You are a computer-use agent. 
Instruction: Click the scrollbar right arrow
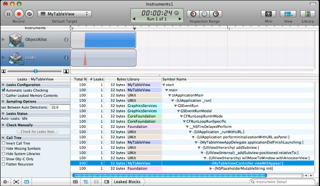[x=311, y=175]
